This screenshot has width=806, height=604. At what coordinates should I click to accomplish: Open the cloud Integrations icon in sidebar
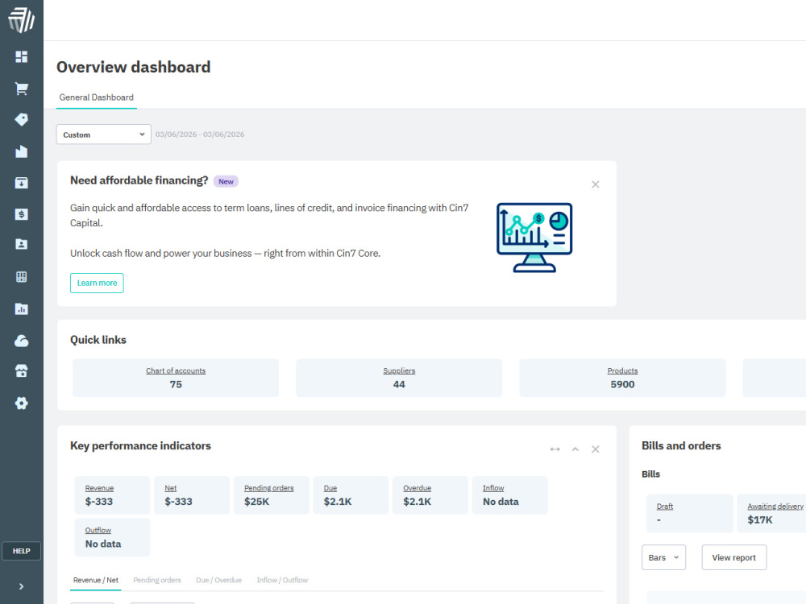coord(21,341)
